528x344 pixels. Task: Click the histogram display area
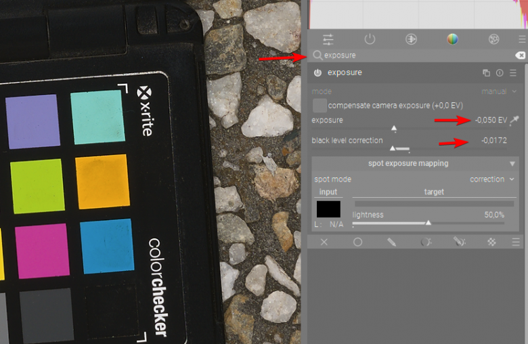tap(417, 14)
